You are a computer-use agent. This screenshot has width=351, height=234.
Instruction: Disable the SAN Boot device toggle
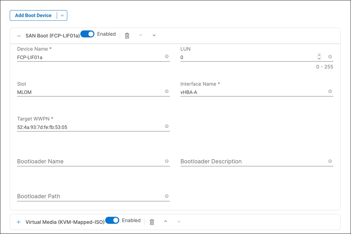87,34
